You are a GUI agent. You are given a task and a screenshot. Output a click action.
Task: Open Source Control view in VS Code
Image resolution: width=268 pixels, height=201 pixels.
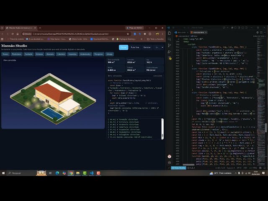(x=169, y=45)
